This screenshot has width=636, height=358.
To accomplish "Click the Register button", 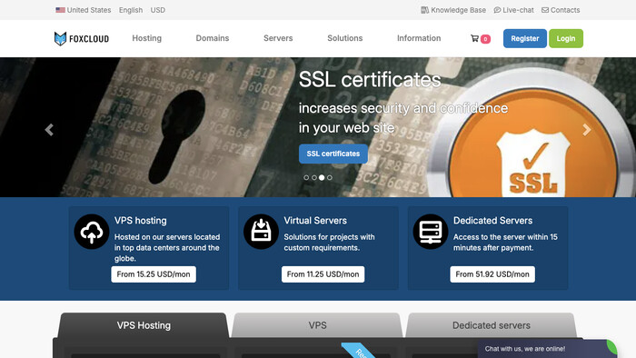I will 525,38.
